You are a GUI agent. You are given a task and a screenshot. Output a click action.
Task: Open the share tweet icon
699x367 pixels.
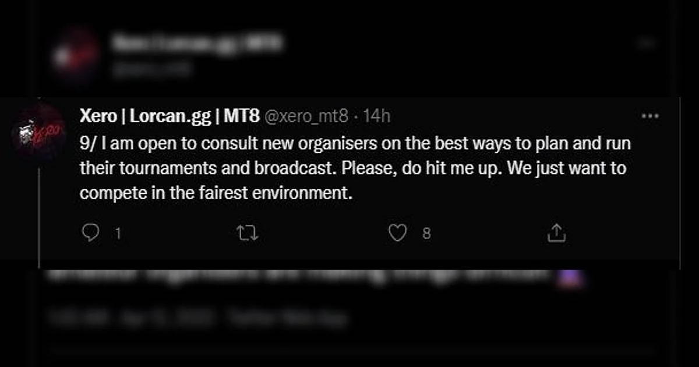tap(556, 233)
